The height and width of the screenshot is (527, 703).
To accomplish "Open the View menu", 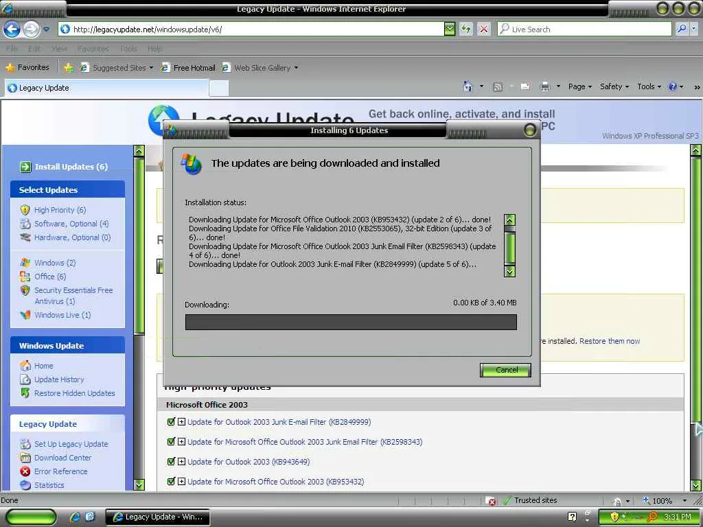I will (59, 49).
